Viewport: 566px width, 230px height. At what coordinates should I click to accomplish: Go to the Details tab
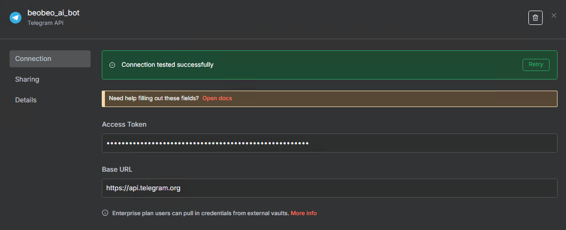pyautogui.click(x=25, y=100)
